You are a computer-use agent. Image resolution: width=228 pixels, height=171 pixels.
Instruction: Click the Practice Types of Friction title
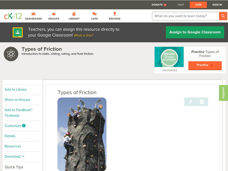[x=205, y=54]
